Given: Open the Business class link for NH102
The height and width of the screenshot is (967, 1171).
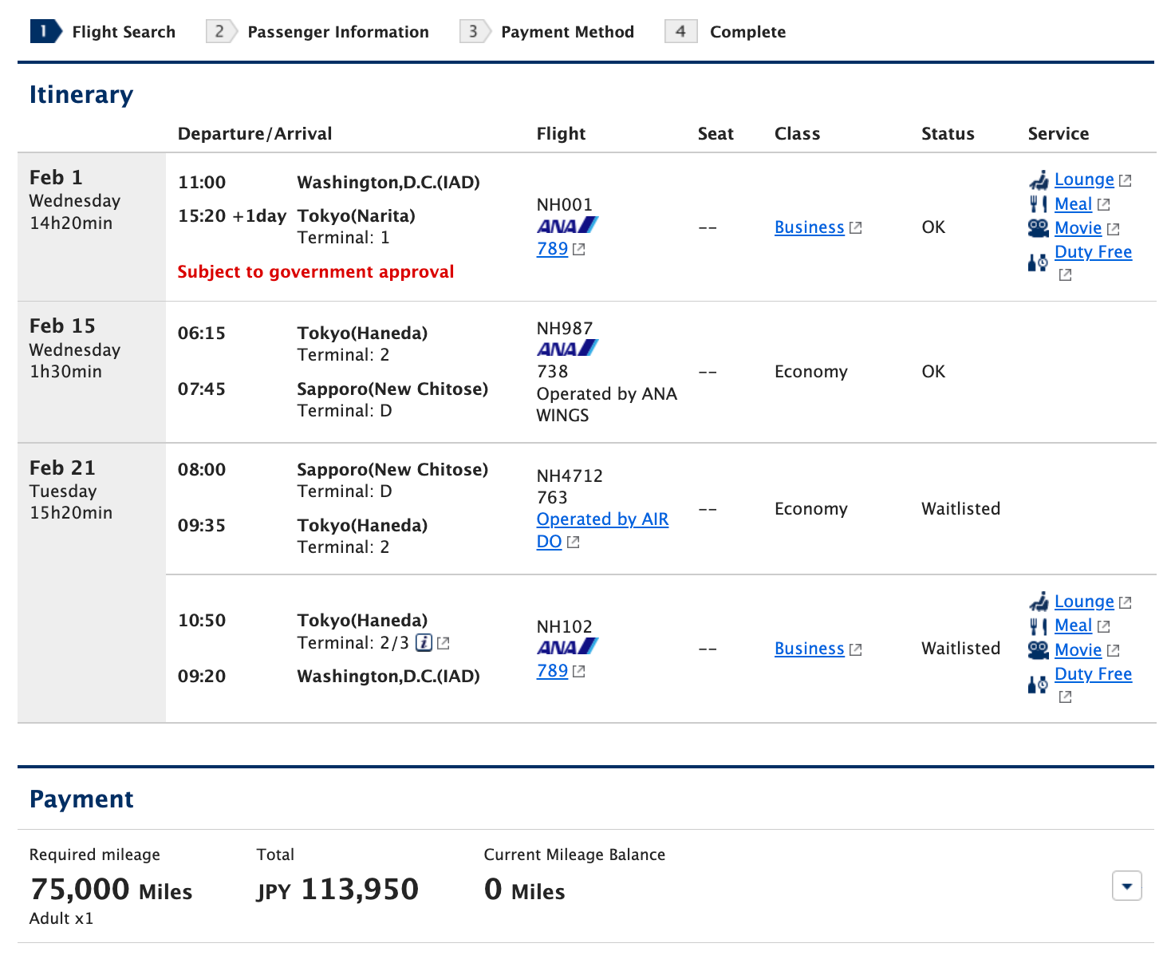Looking at the screenshot, I should click(809, 649).
